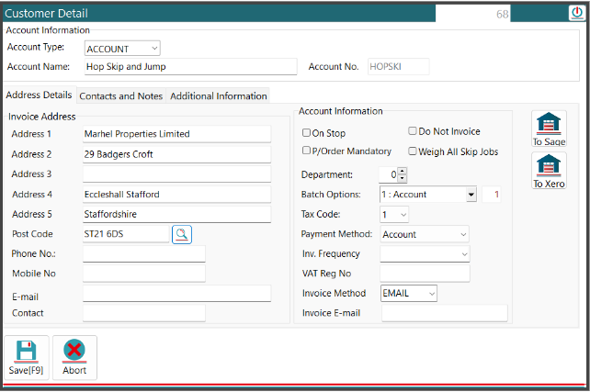Expand the Invoice Method dropdown
Image resolution: width=590 pixels, height=392 pixels.
tap(431, 294)
